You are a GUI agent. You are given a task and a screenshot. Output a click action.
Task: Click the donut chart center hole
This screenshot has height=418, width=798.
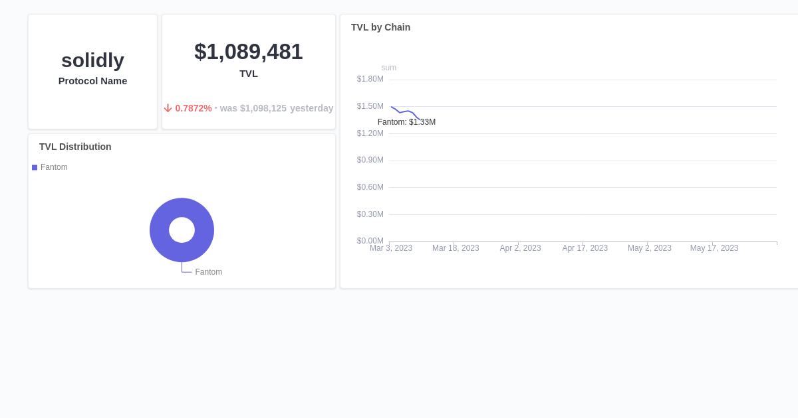tap(182, 230)
